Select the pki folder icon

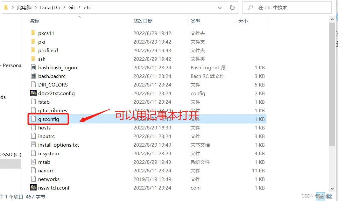point(33,42)
